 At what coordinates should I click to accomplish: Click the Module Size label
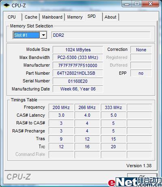pos(38,49)
